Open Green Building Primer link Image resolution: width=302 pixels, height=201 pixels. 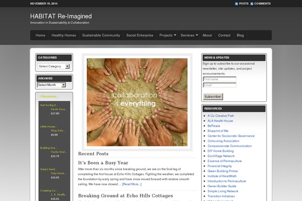pyautogui.click(x=222, y=171)
